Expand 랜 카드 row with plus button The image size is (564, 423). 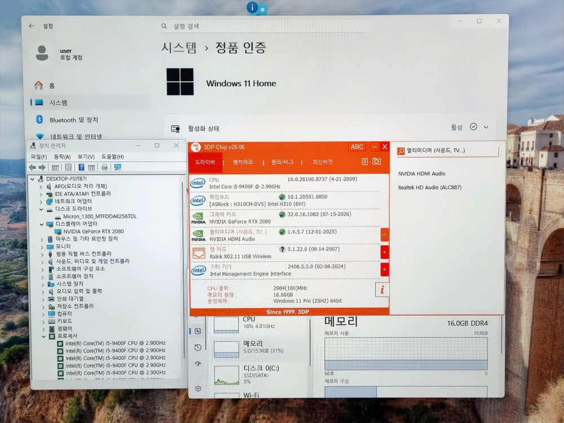(x=385, y=252)
